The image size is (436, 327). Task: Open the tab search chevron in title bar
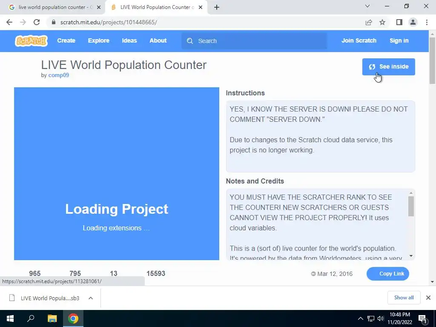click(x=367, y=6)
